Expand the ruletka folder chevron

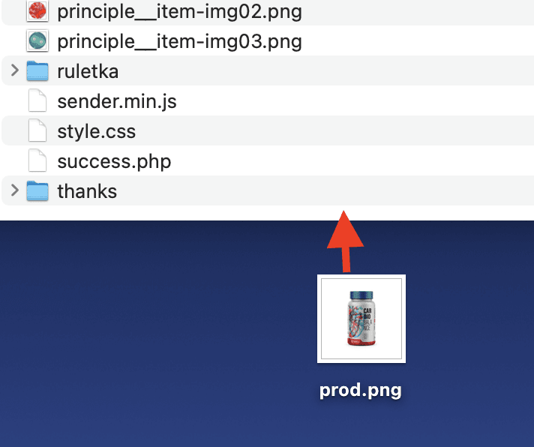coord(15,70)
